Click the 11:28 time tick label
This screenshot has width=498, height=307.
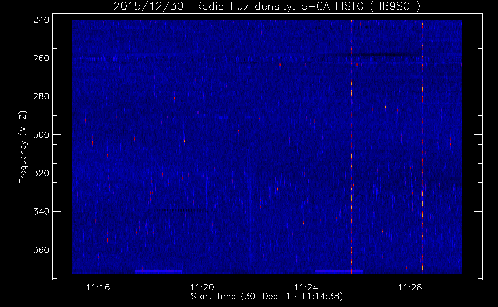[x=410, y=288]
